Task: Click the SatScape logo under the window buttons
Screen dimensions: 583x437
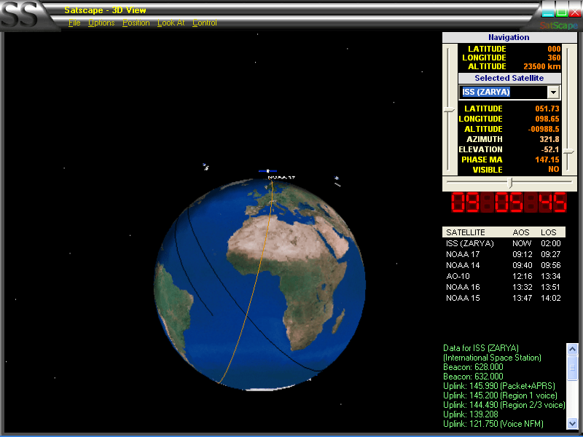Action: click(558, 25)
